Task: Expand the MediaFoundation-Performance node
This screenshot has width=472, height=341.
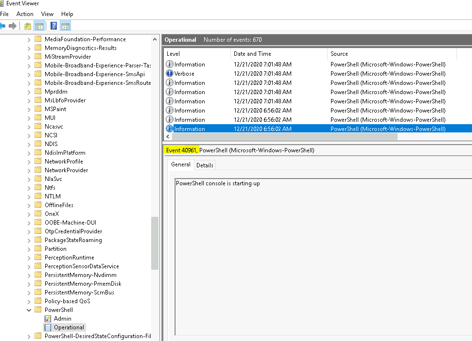Action: pos(29,40)
